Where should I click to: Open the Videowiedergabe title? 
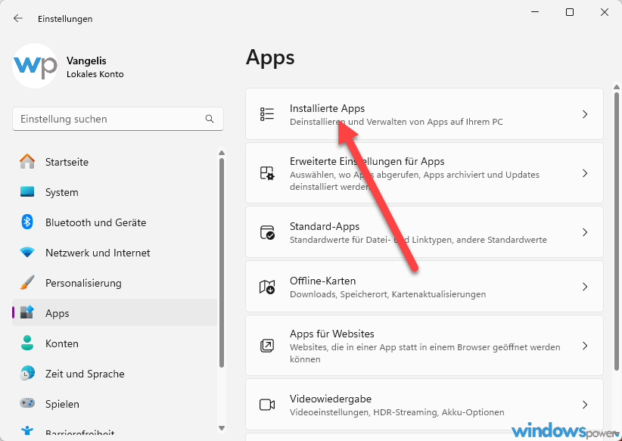tap(331, 399)
